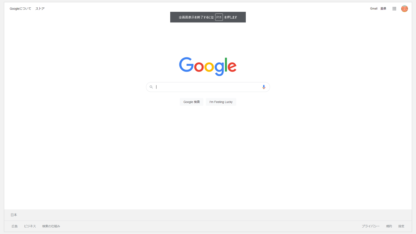Open the Gmail link
Screen dimensions: 416x234
(374, 9)
